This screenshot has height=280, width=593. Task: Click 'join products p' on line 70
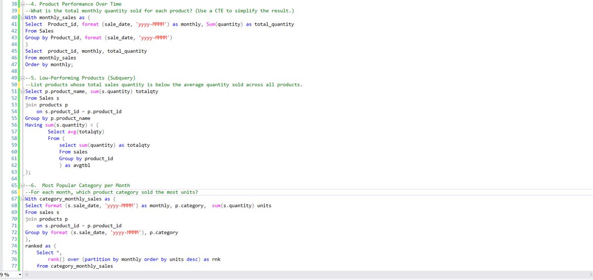46,219
